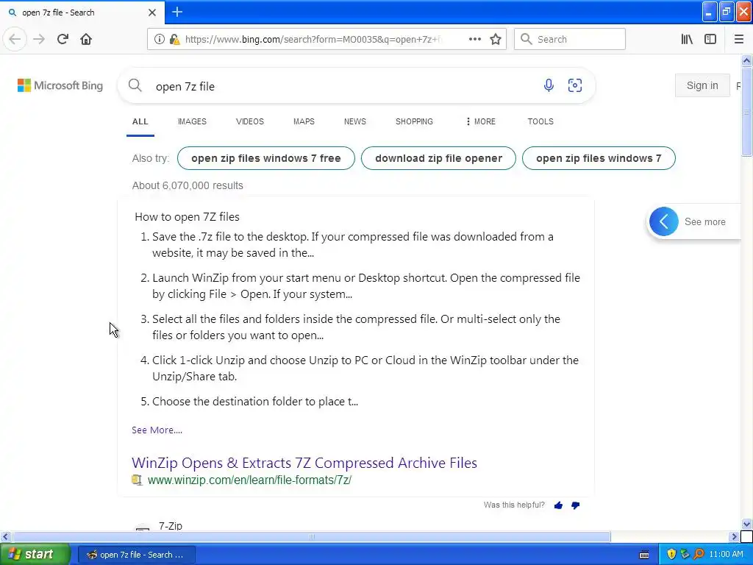Open the Library bookshelf icon

click(687, 39)
